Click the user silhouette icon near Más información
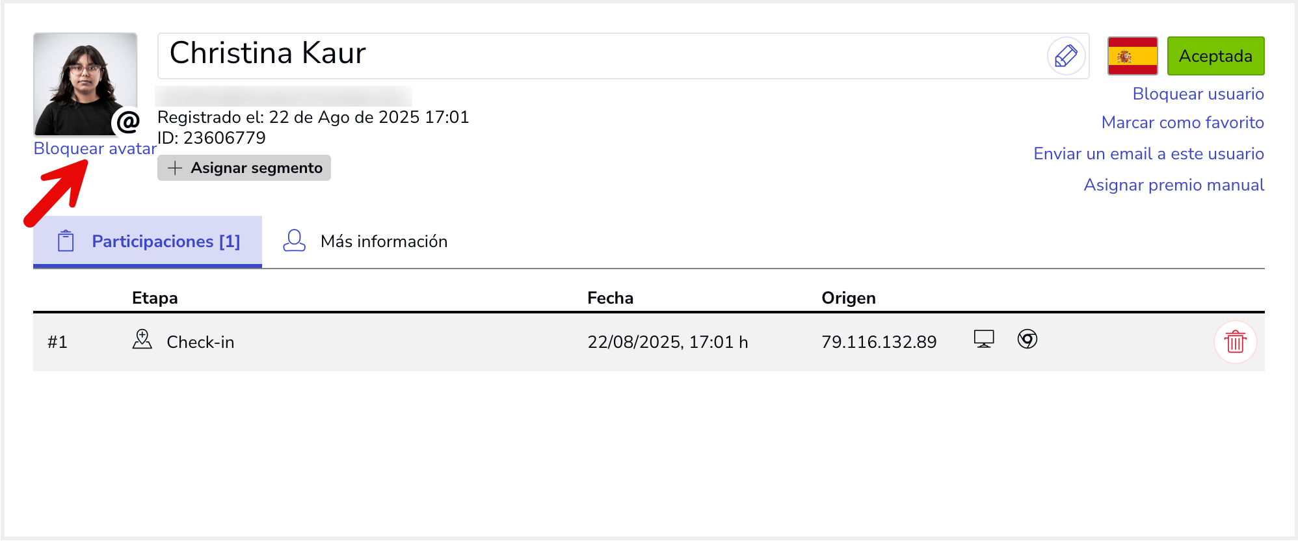This screenshot has width=1298, height=541. [294, 241]
